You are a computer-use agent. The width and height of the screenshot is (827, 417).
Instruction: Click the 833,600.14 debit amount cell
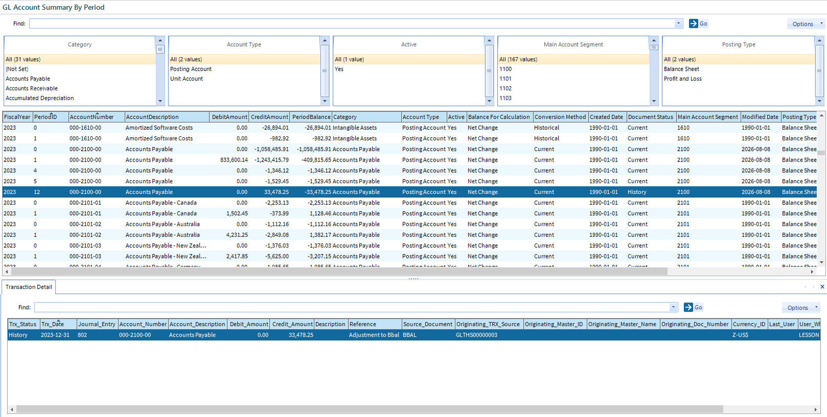pyautogui.click(x=229, y=160)
